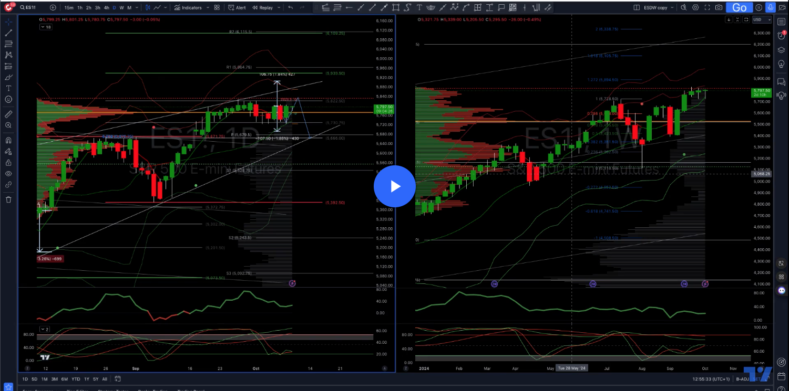Open the quick search icon
Screen dimensions: 789x391
(683, 7)
